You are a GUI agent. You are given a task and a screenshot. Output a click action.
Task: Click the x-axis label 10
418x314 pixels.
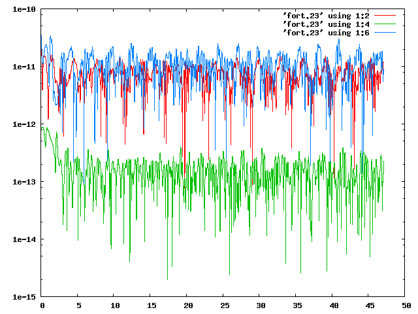click(115, 305)
